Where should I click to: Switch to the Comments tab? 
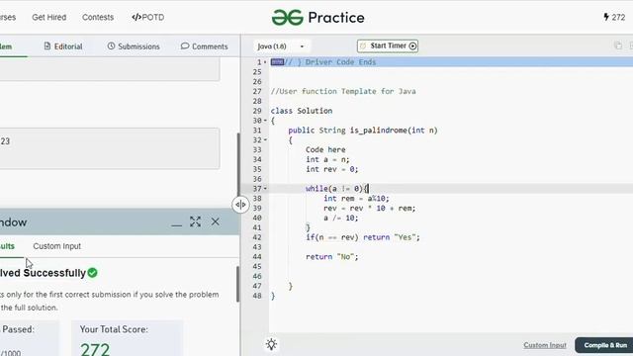[205, 46]
